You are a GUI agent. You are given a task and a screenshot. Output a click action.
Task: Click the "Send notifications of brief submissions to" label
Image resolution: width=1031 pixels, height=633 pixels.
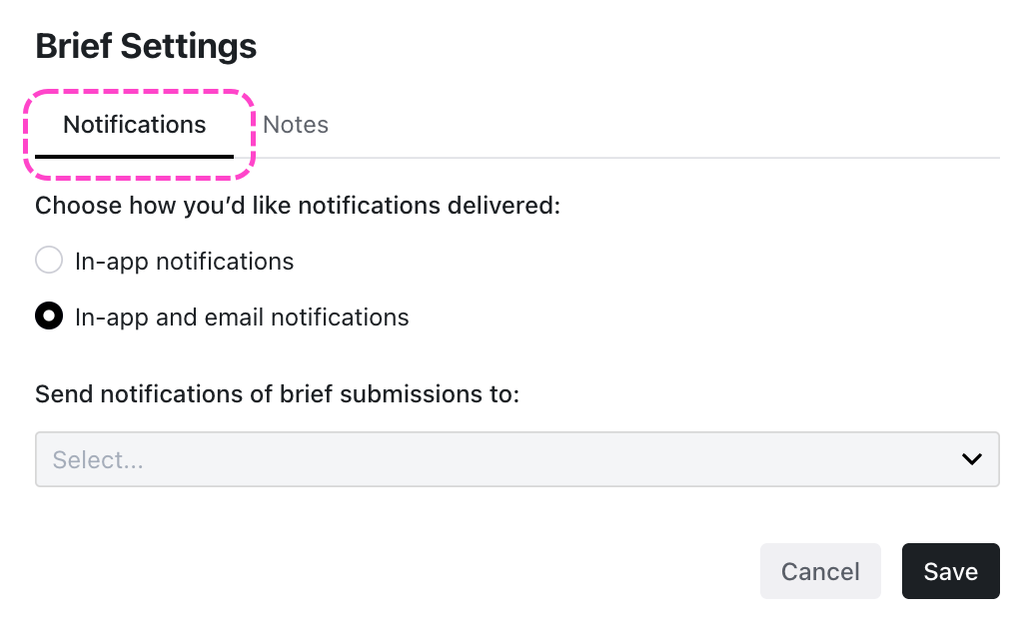(x=278, y=393)
